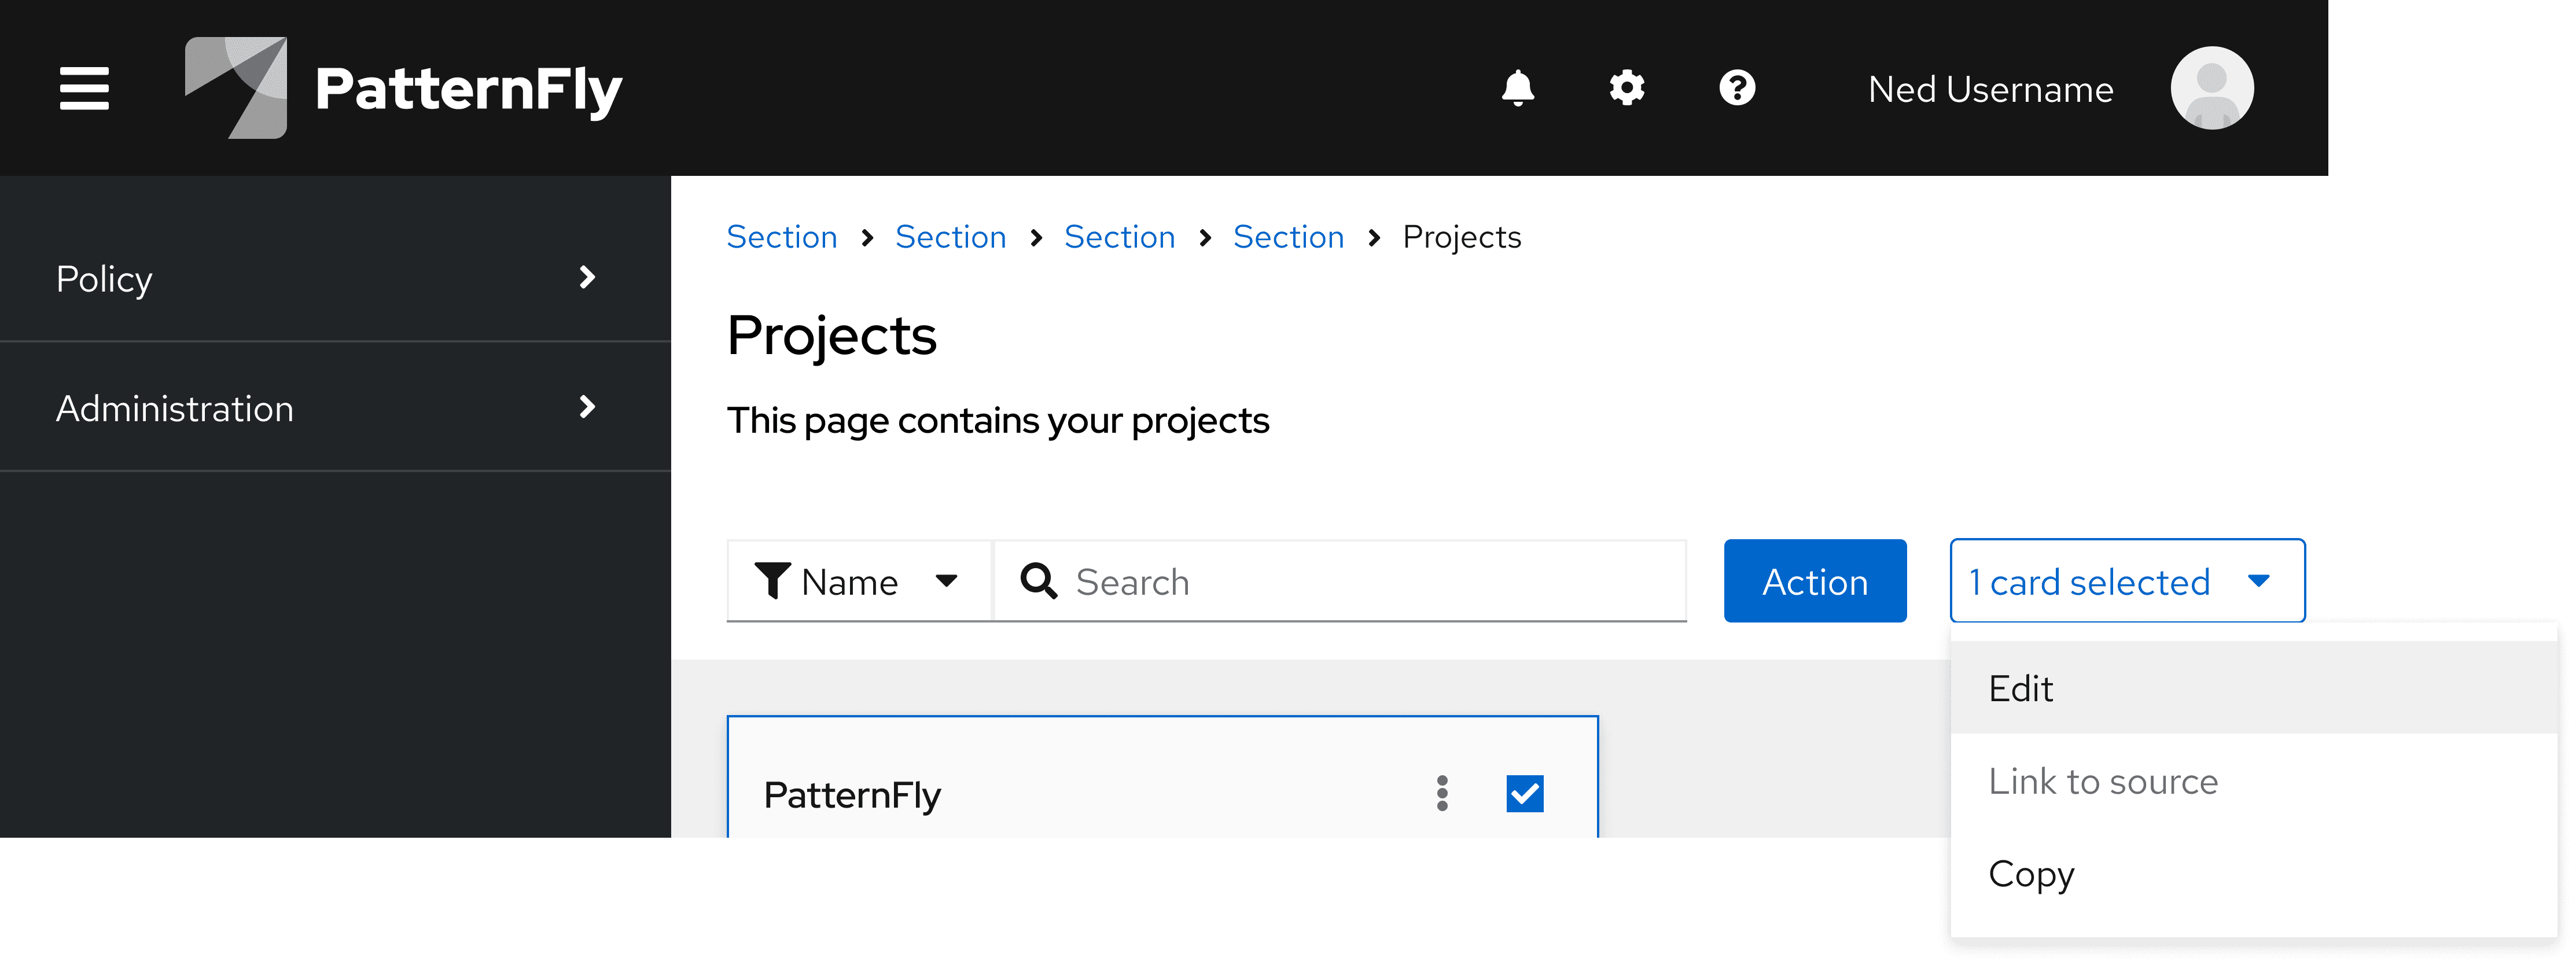This screenshot has height=965, width=2576.
Task: Go to first Section breadcrumb link
Action: pyautogui.click(x=781, y=237)
